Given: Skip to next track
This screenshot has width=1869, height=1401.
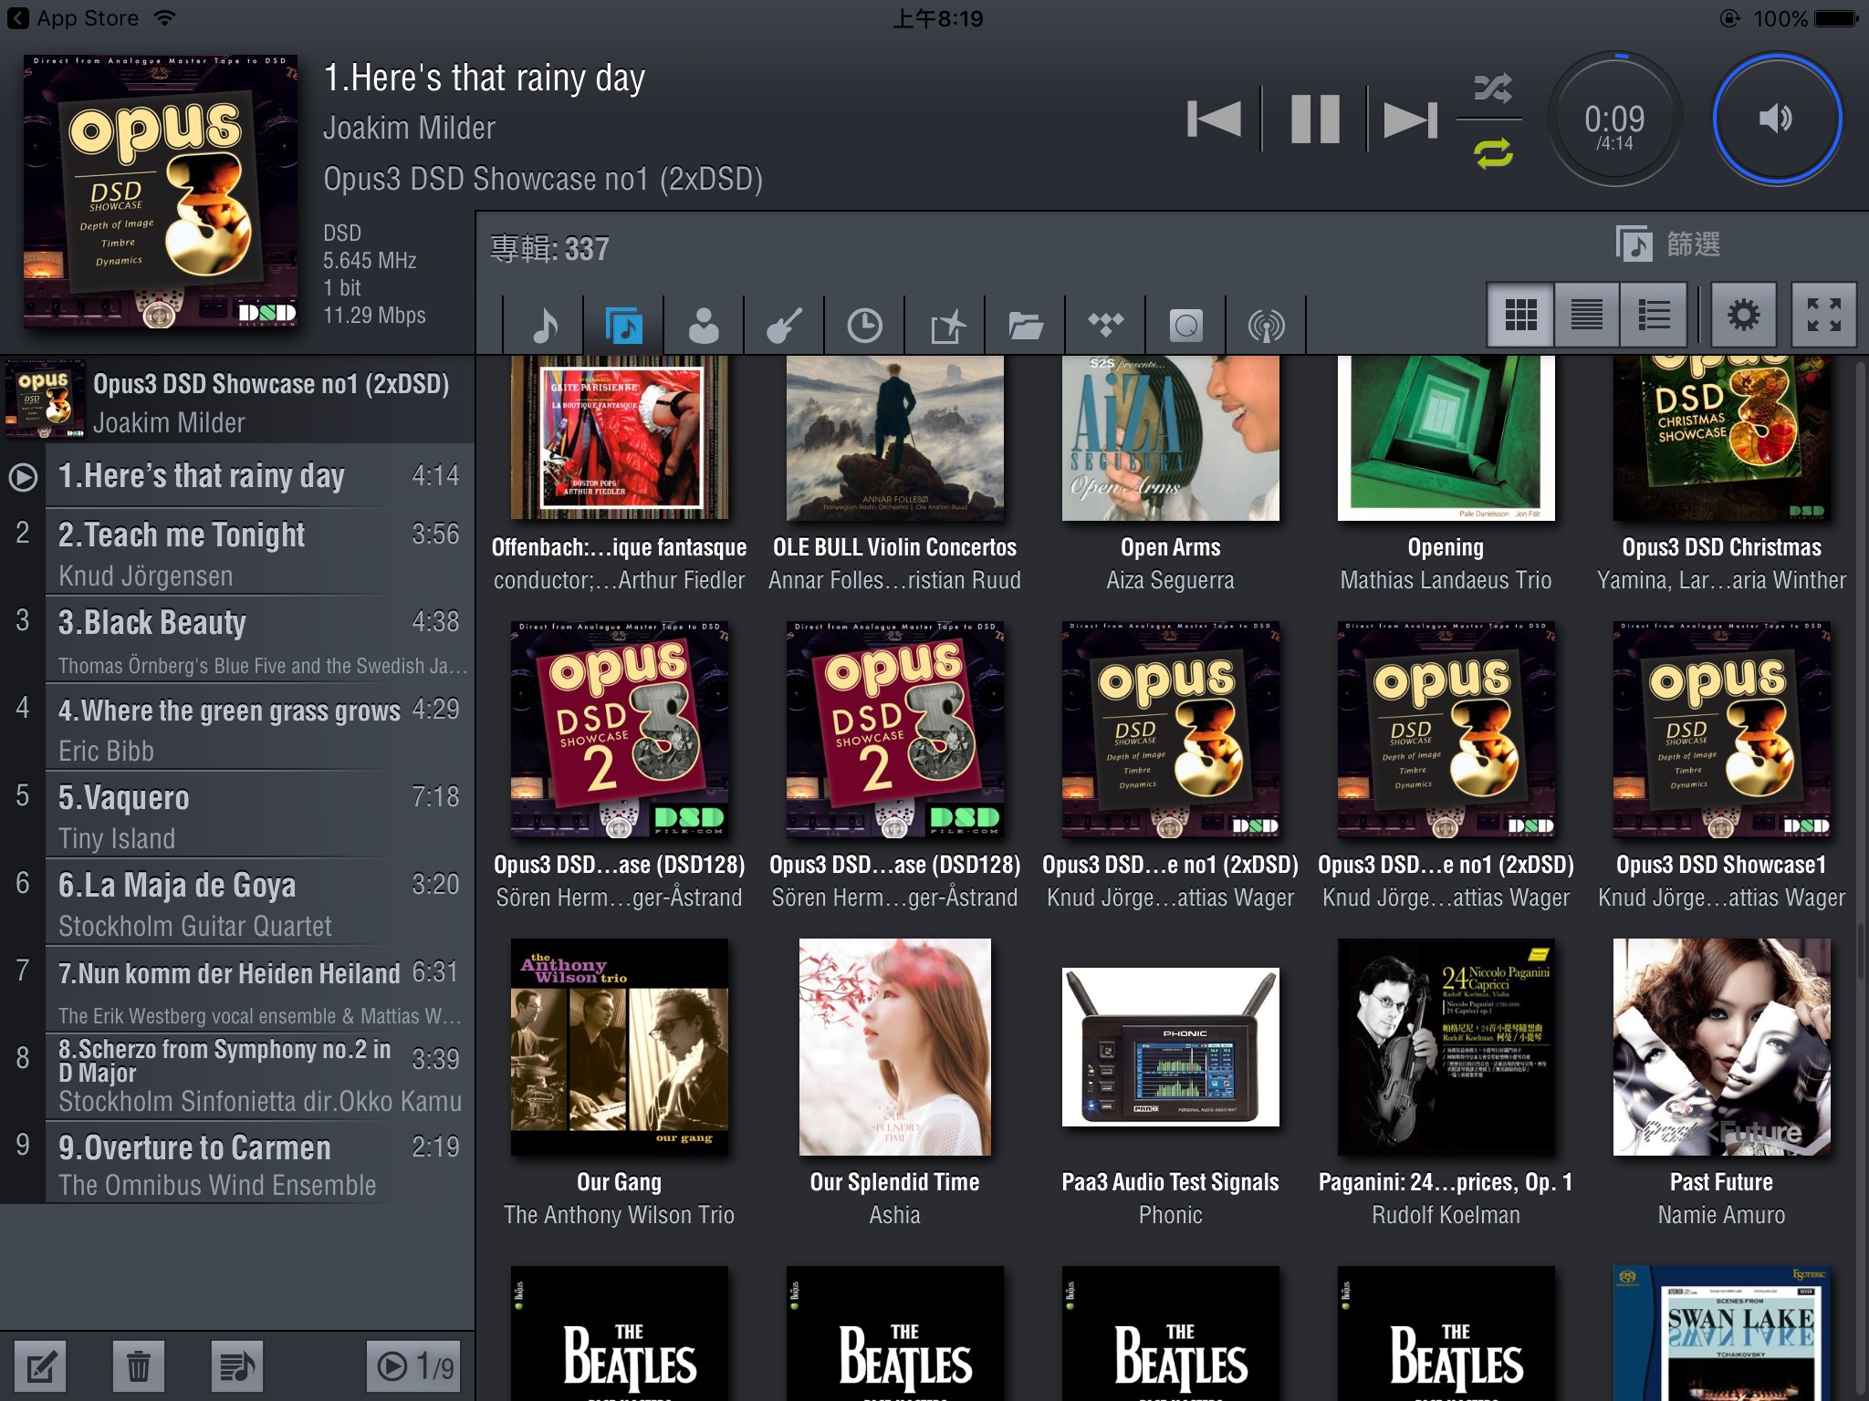Looking at the screenshot, I should click(1411, 119).
